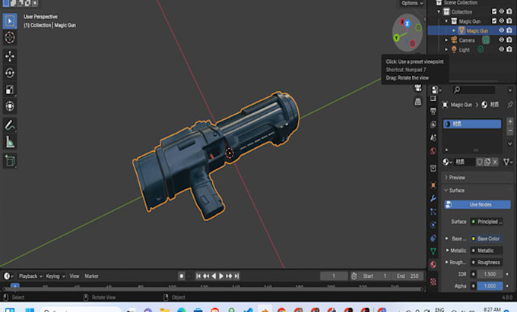The width and height of the screenshot is (517, 312).
Task: Select the Scale tool
Action: pyautogui.click(x=10, y=90)
